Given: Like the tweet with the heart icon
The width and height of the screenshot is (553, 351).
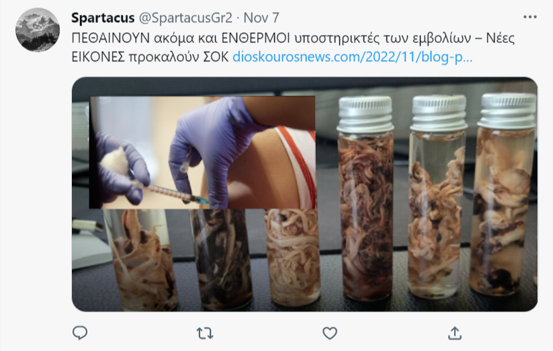Looking at the screenshot, I should [330, 333].
